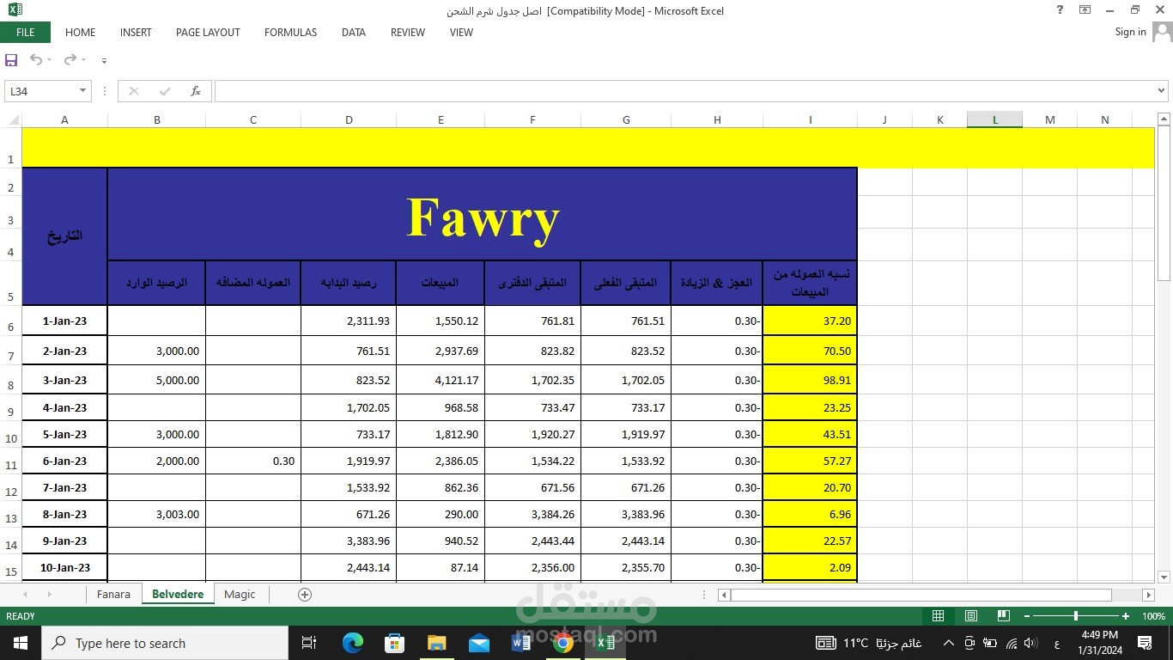The image size is (1173, 660).
Task: Click the 100% zoom level button
Action: point(1153,616)
